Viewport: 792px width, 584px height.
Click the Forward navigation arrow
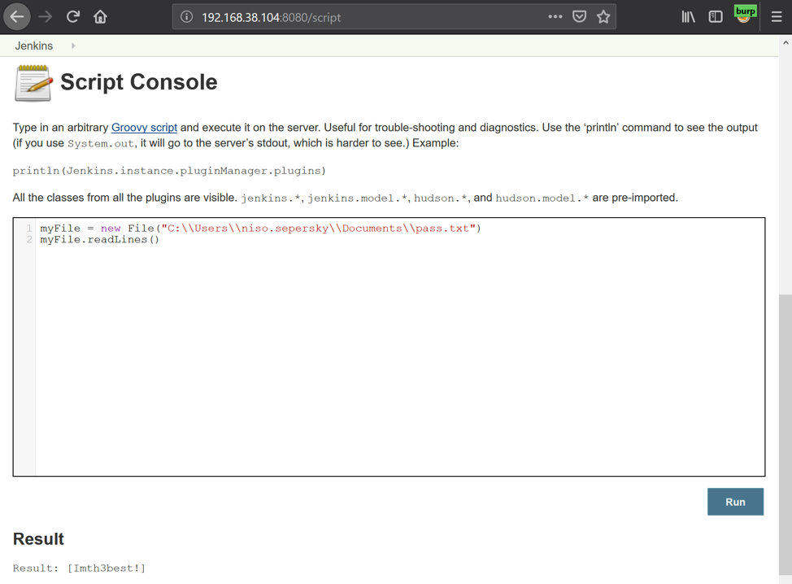pyautogui.click(x=46, y=16)
